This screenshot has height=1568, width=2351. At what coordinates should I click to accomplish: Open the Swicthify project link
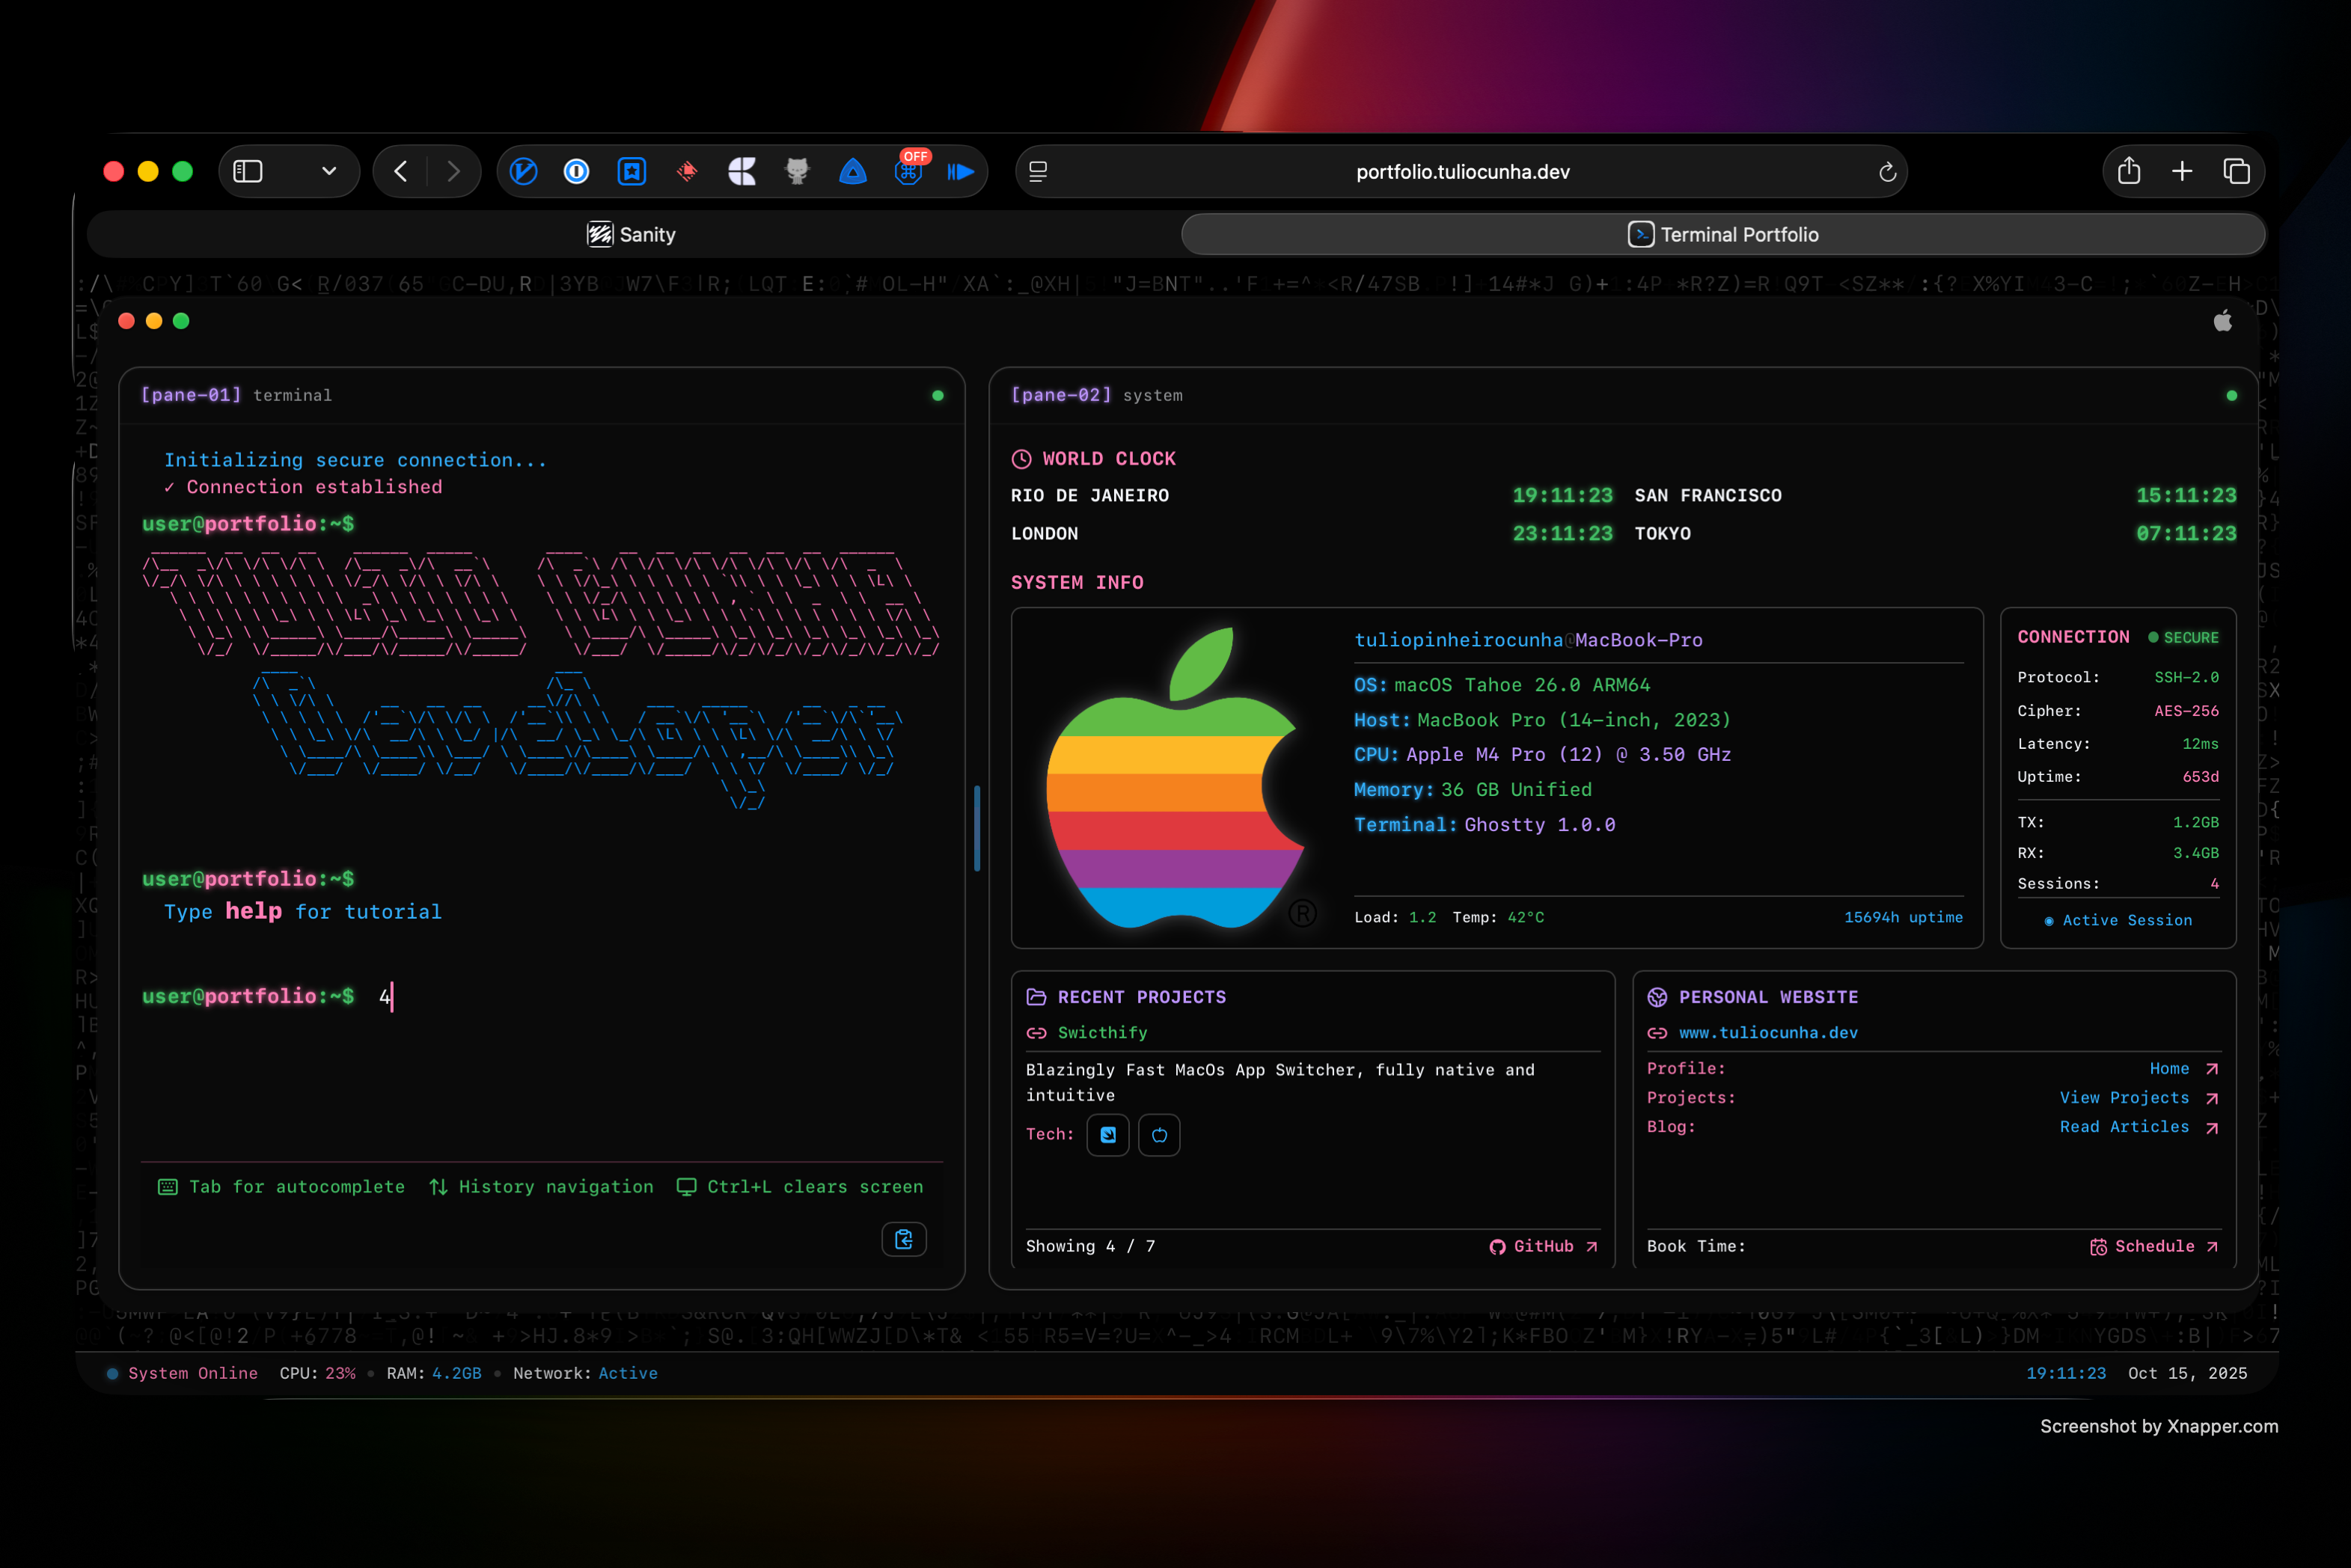1102,1033
